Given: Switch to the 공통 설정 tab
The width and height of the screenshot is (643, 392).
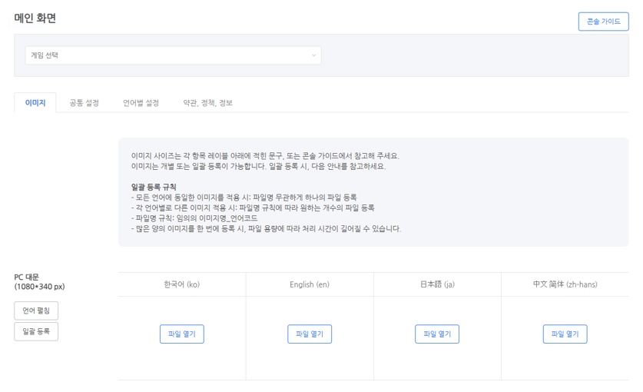Looking at the screenshot, I should pyautogui.click(x=84, y=103).
